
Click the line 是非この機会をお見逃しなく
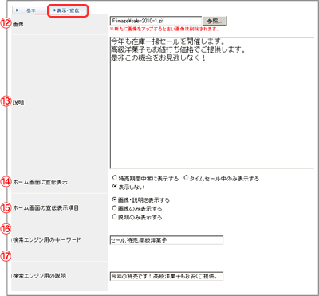click(x=158, y=58)
